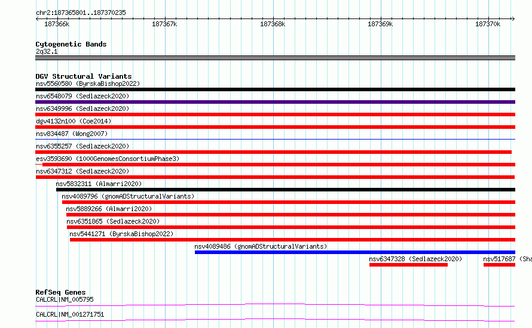Image resolution: width=532 pixels, height=328 pixels.
Task: Click the 187368k ruler position
Action: 273,24
